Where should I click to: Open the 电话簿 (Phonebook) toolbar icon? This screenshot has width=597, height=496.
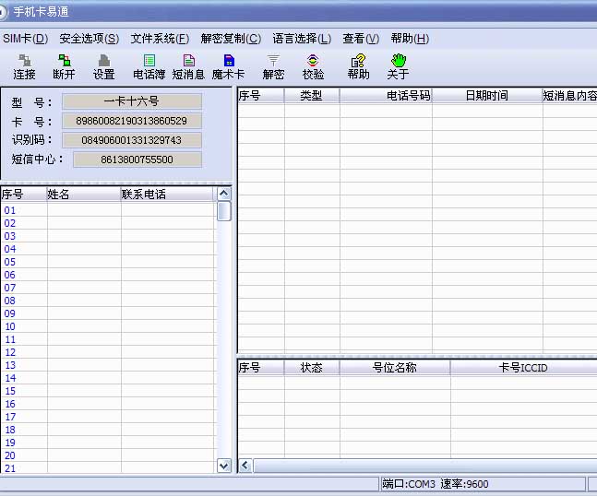click(x=149, y=67)
